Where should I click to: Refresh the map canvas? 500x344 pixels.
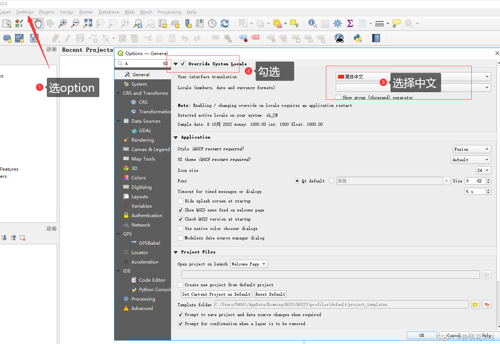click(x=225, y=23)
